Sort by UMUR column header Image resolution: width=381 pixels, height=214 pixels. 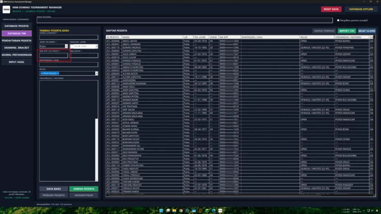click(214, 37)
